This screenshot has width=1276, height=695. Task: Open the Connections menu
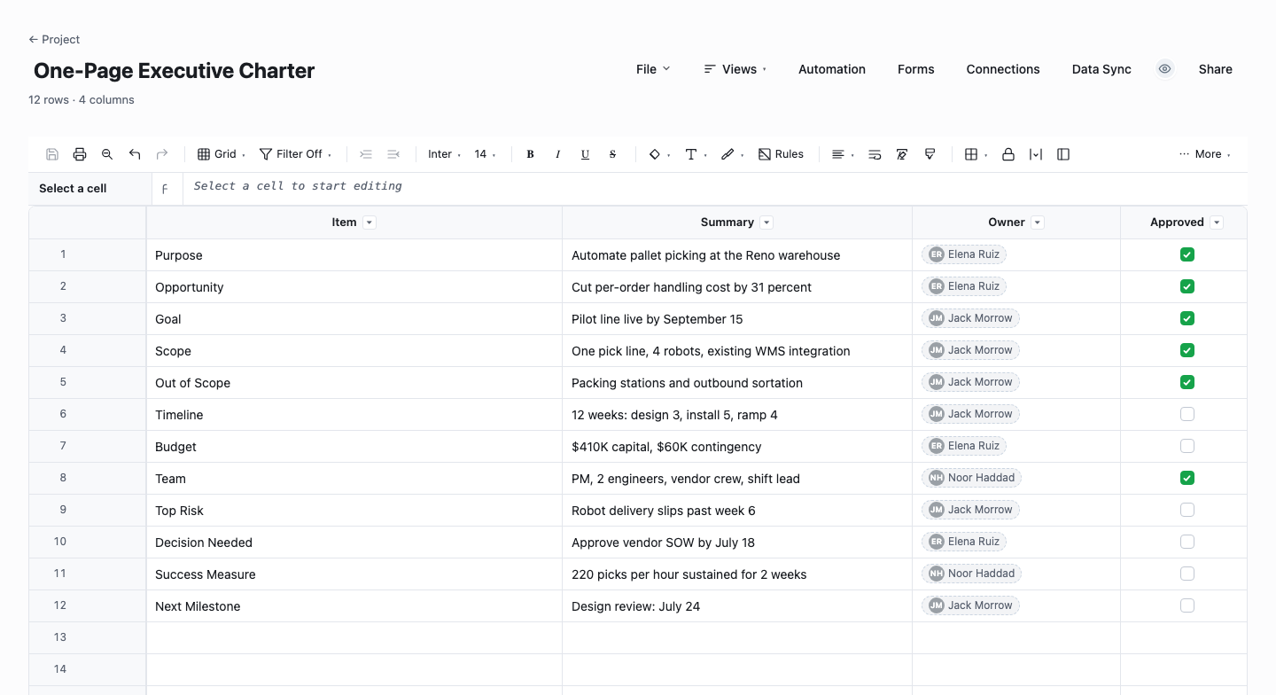(x=1003, y=69)
